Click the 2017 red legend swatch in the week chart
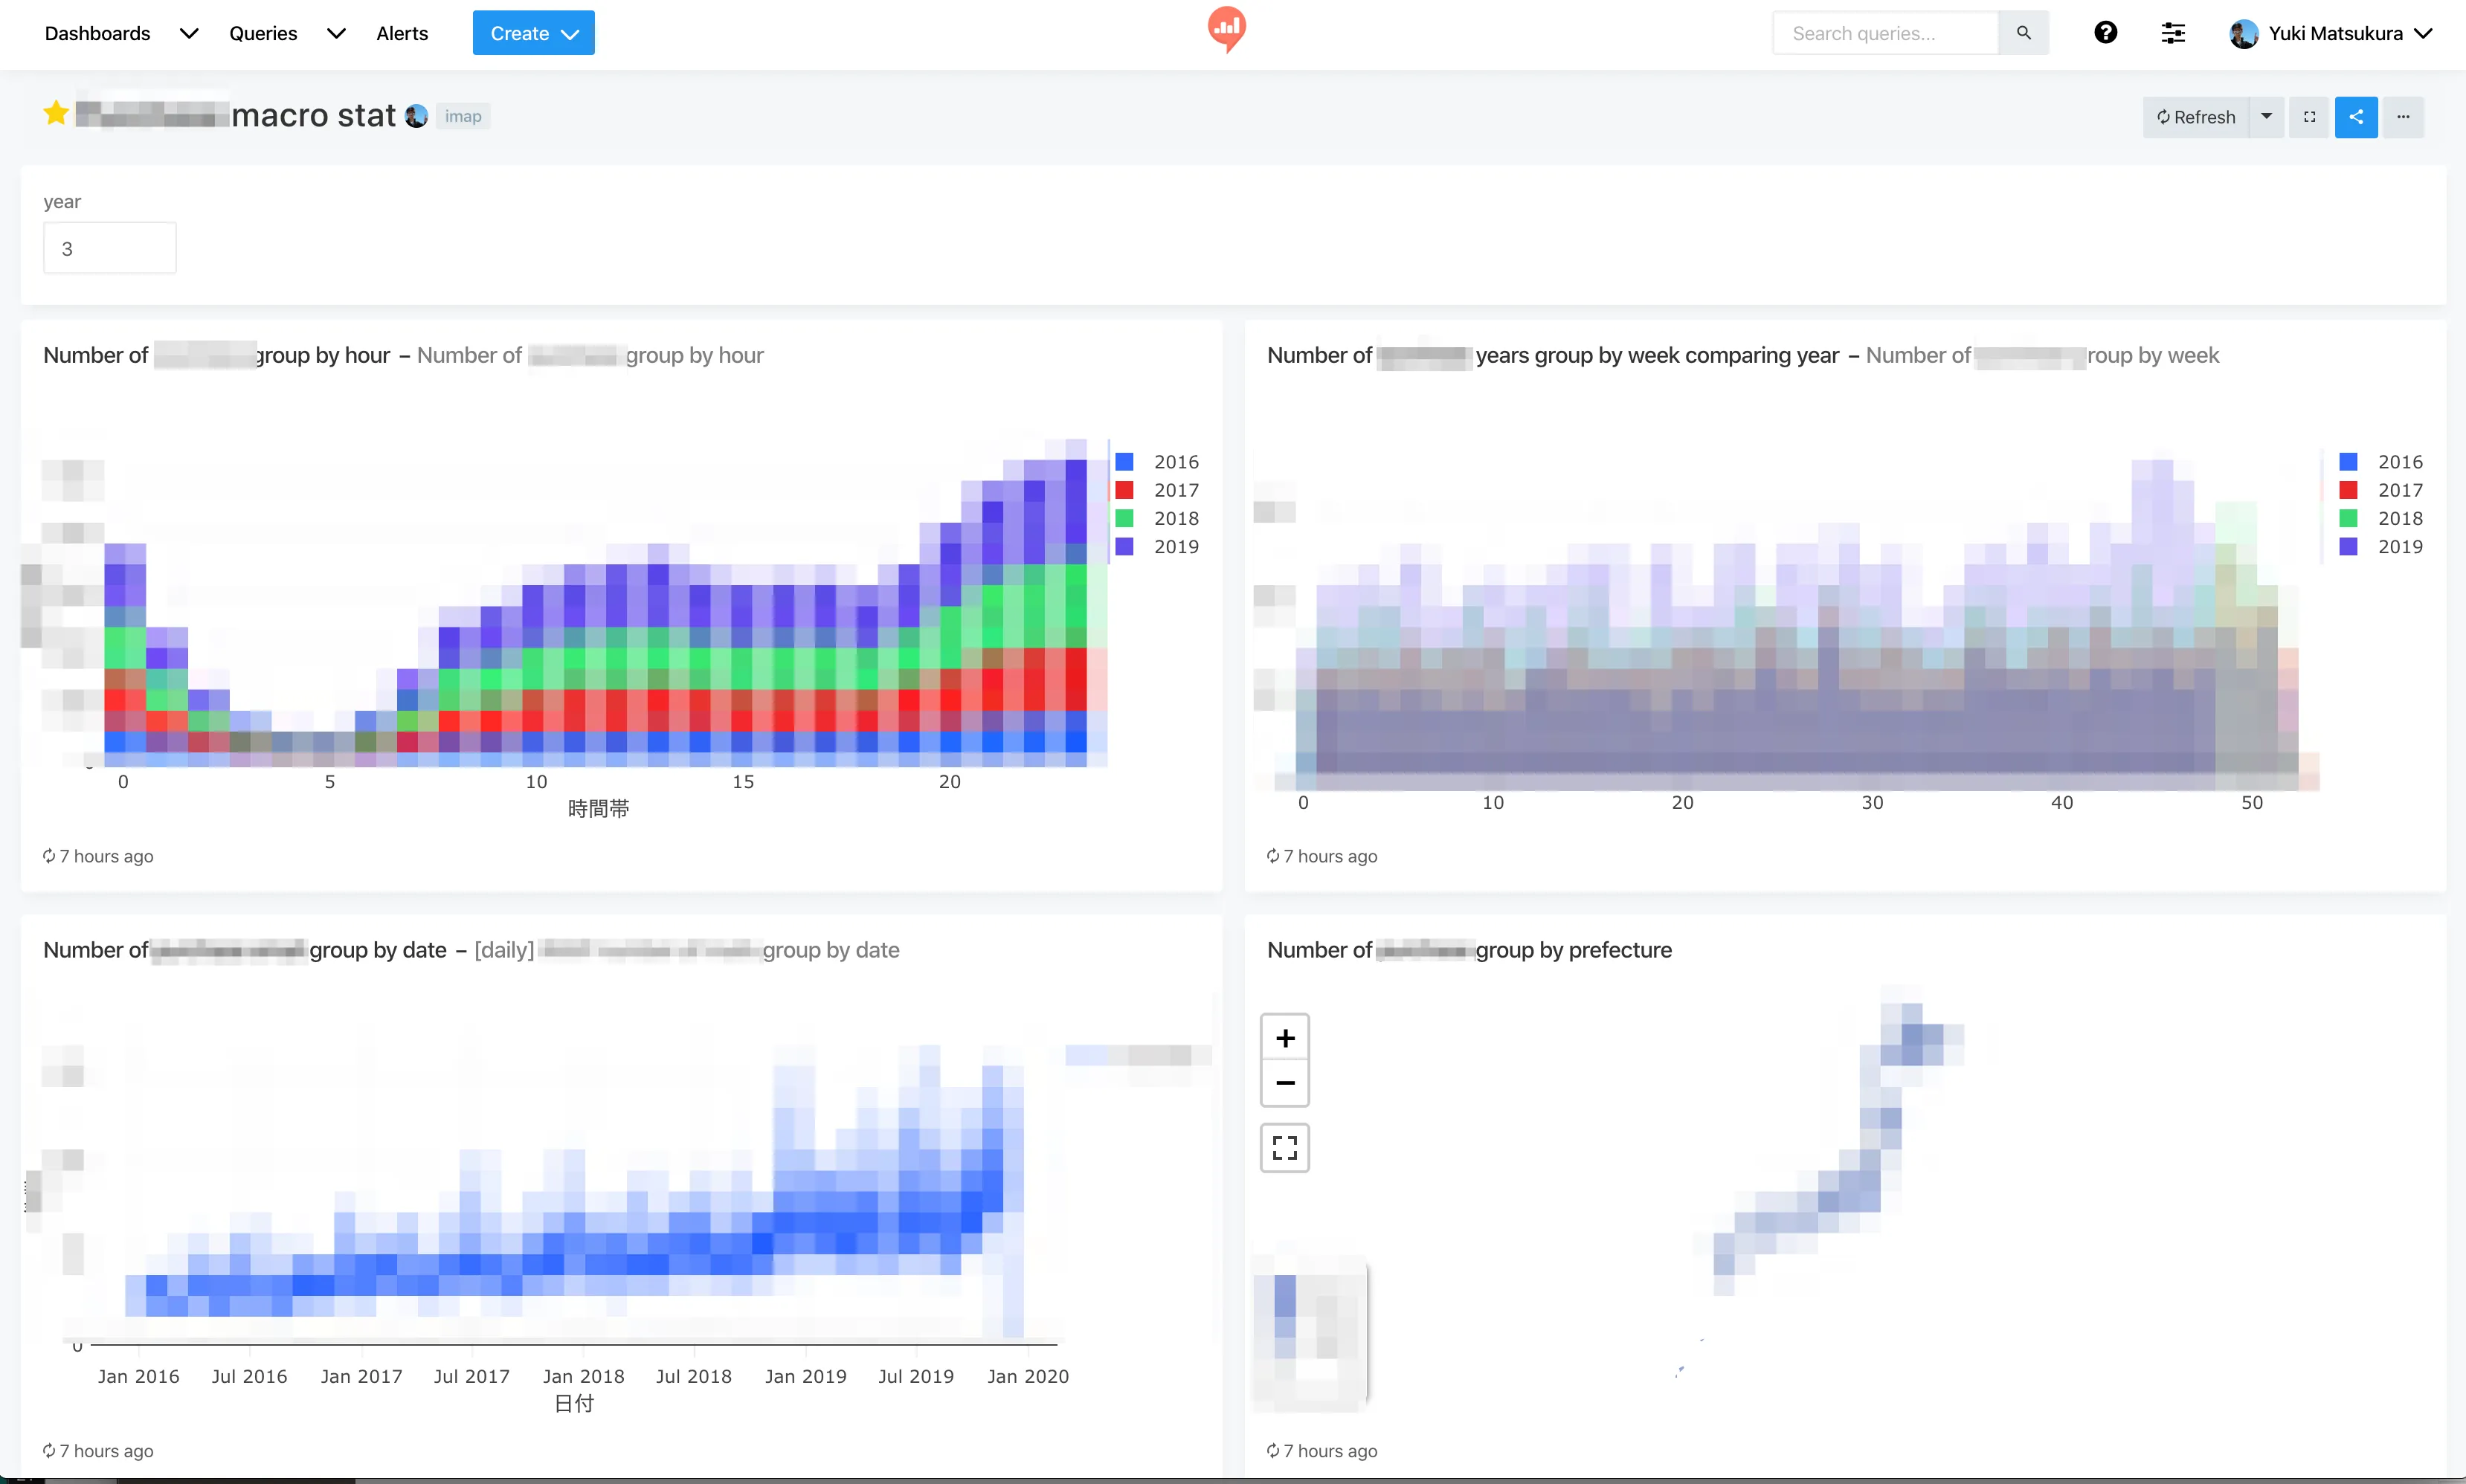 pos(2348,490)
